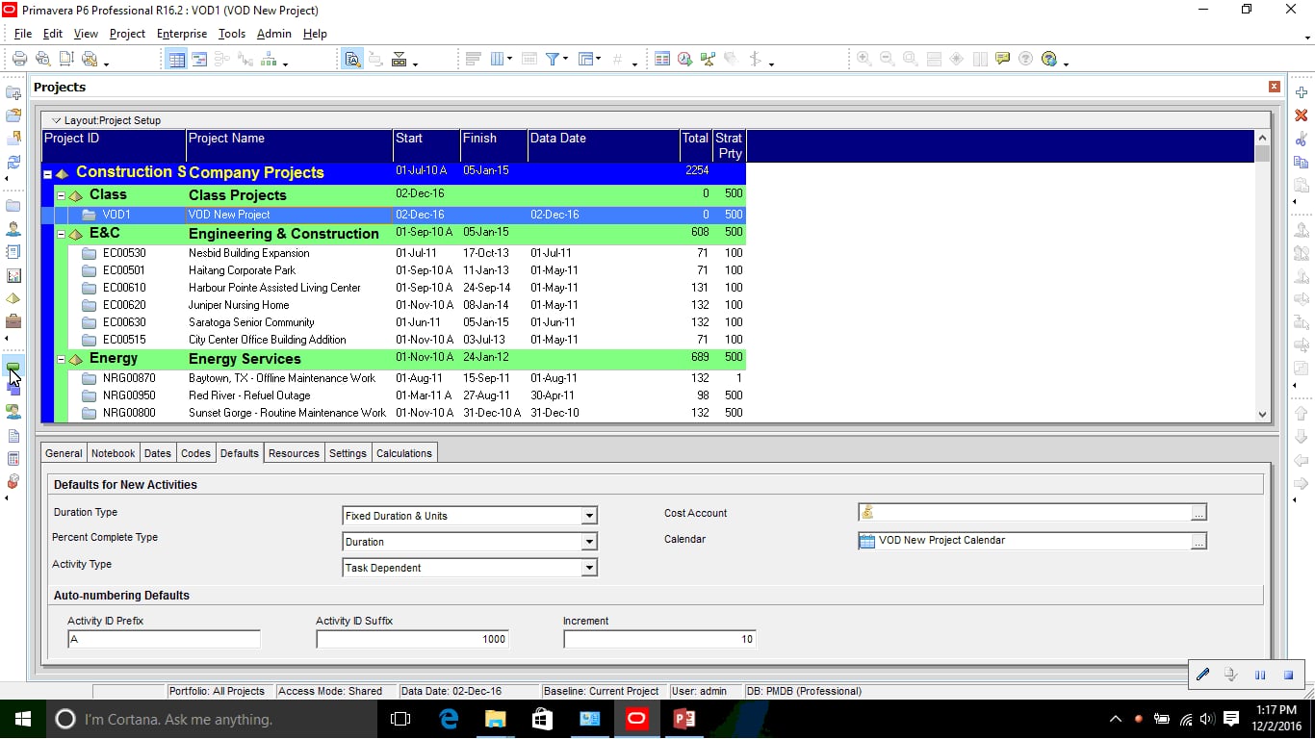Open File Explorer from the Windows taskbar
The image size is (1315, 739).
coord(495,719)
